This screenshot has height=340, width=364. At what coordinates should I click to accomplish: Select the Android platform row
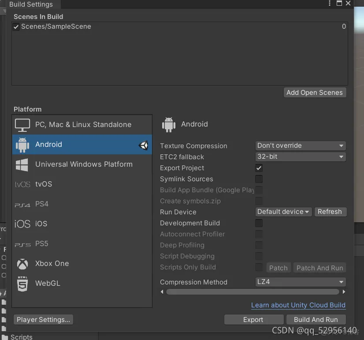(x=82, y=145)
